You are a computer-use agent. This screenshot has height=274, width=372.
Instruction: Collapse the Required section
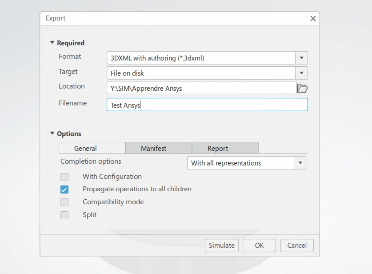52,43
